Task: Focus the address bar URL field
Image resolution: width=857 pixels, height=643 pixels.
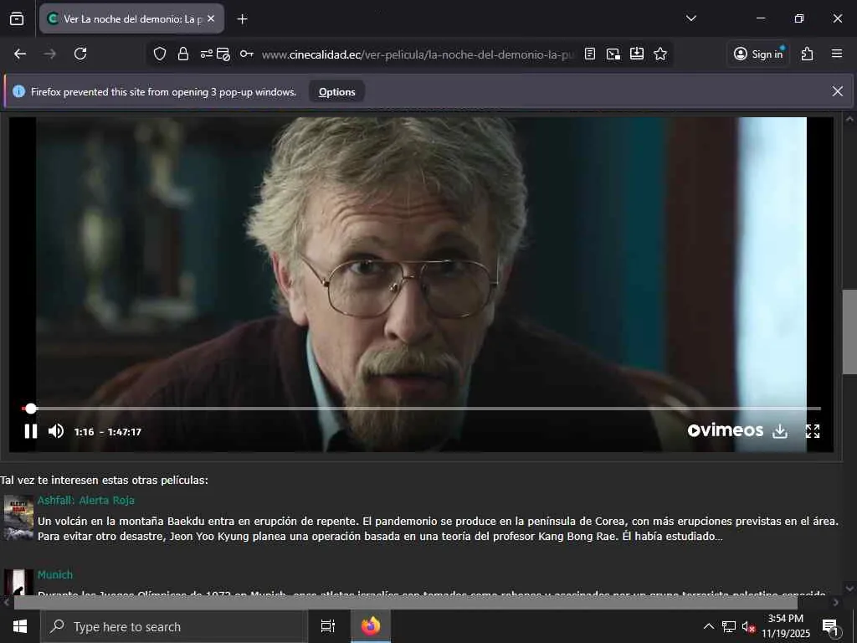Action: coord(418,54)
